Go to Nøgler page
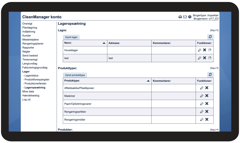The width and height of the screenshot is (240, 143). pos(26,51)
